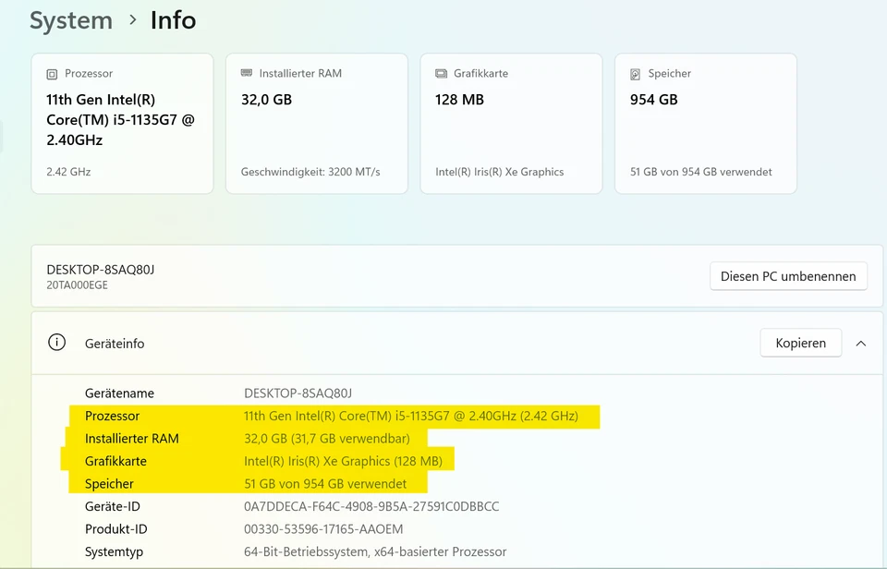Click 51 GB von 954 GB verwendet row value
The height and width of the screenshot is (569, 887).
[325, 484]
